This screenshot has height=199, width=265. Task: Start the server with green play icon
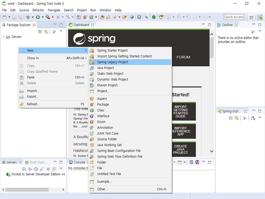click(36, 169)
